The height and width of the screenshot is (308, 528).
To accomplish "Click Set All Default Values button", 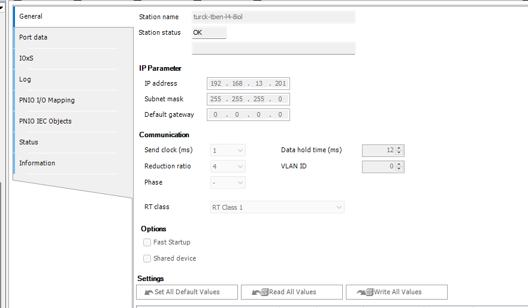I will click(187, 292).
